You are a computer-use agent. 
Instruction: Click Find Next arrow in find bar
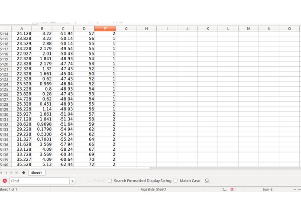point(88,181)
